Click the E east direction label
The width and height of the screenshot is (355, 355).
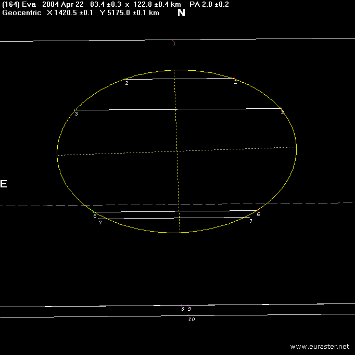(4, 184)
